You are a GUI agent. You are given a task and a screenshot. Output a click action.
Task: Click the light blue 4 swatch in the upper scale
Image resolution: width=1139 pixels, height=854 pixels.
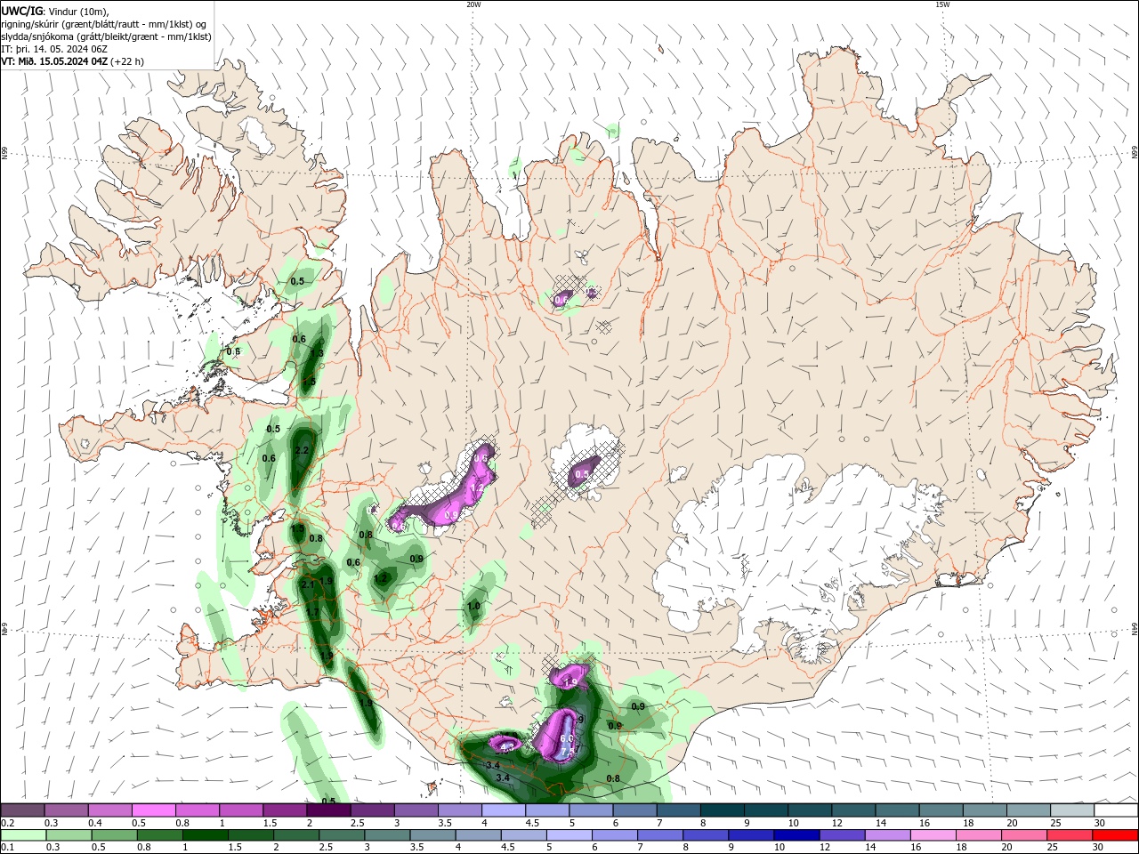pos(504,810)
